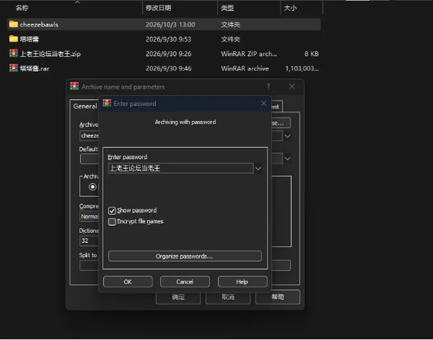This screenshot has height=340, width=433.
Task: Sort files by the 修改日期 column header
Action: point(158,8)
